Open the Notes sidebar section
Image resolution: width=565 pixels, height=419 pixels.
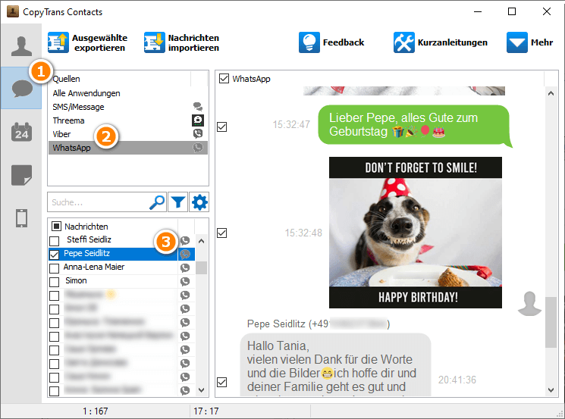click(x=22, y=175)
